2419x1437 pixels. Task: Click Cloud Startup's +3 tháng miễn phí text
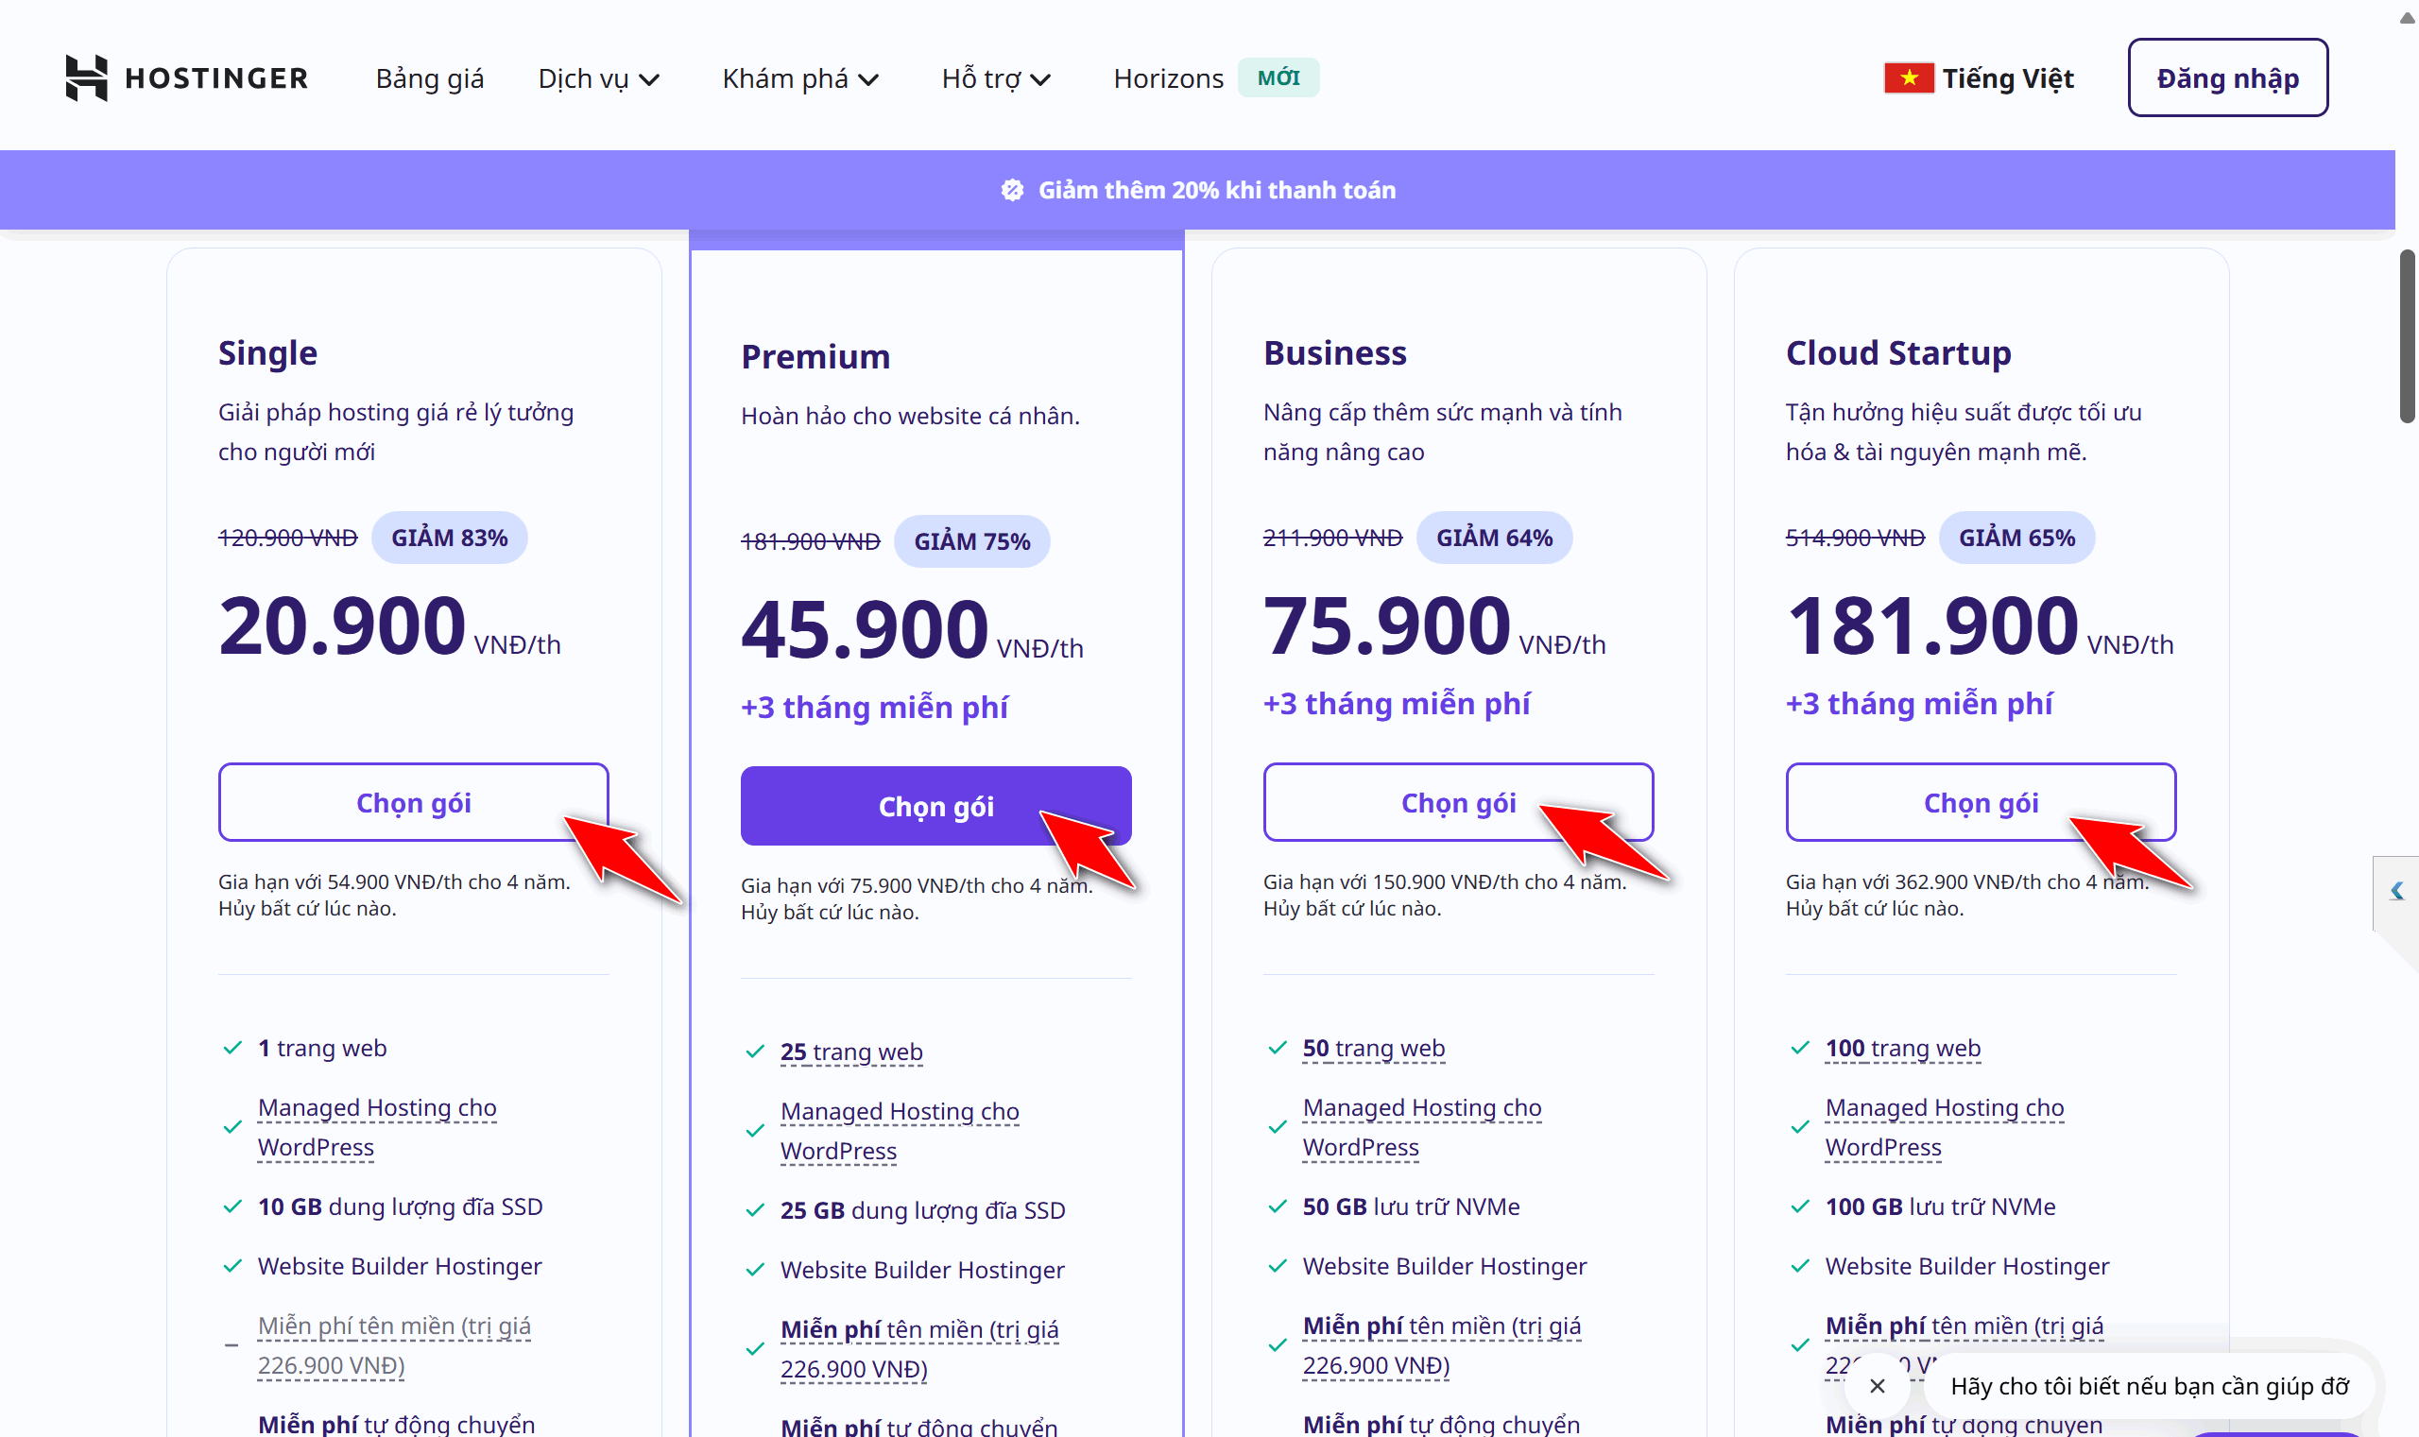(1918, 704)
